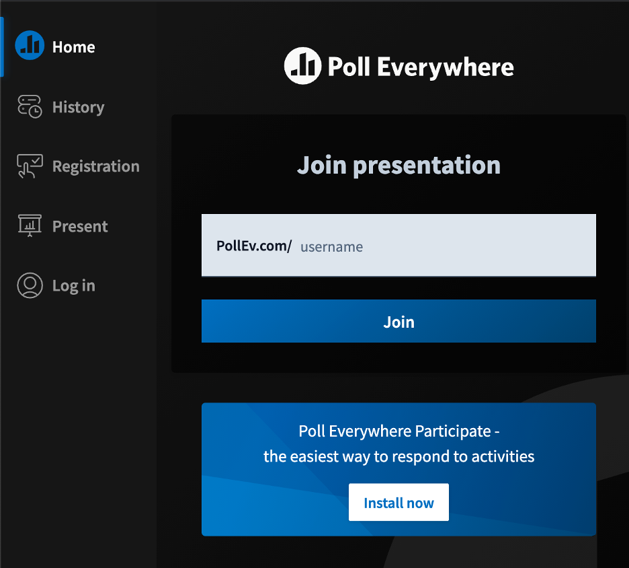Select the Home bar-chart icon in sidebar
This screenshot has height=568, width=629.
[29, 46]
